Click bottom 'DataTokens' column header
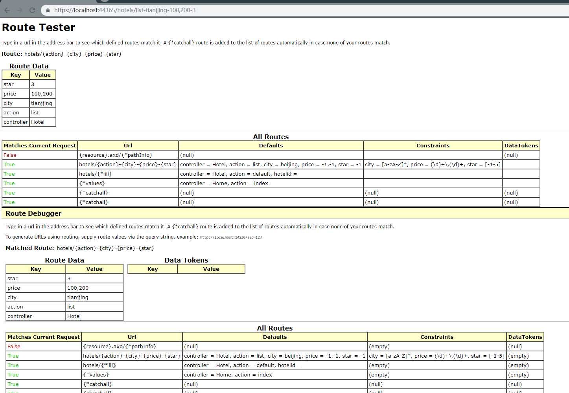This screenshot has width=569, height=393. (525, 337)
